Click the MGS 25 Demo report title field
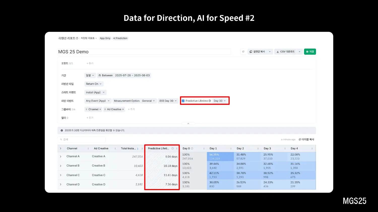Image resolution: width=378 pixels, height=212 pixels. (144, 52)
